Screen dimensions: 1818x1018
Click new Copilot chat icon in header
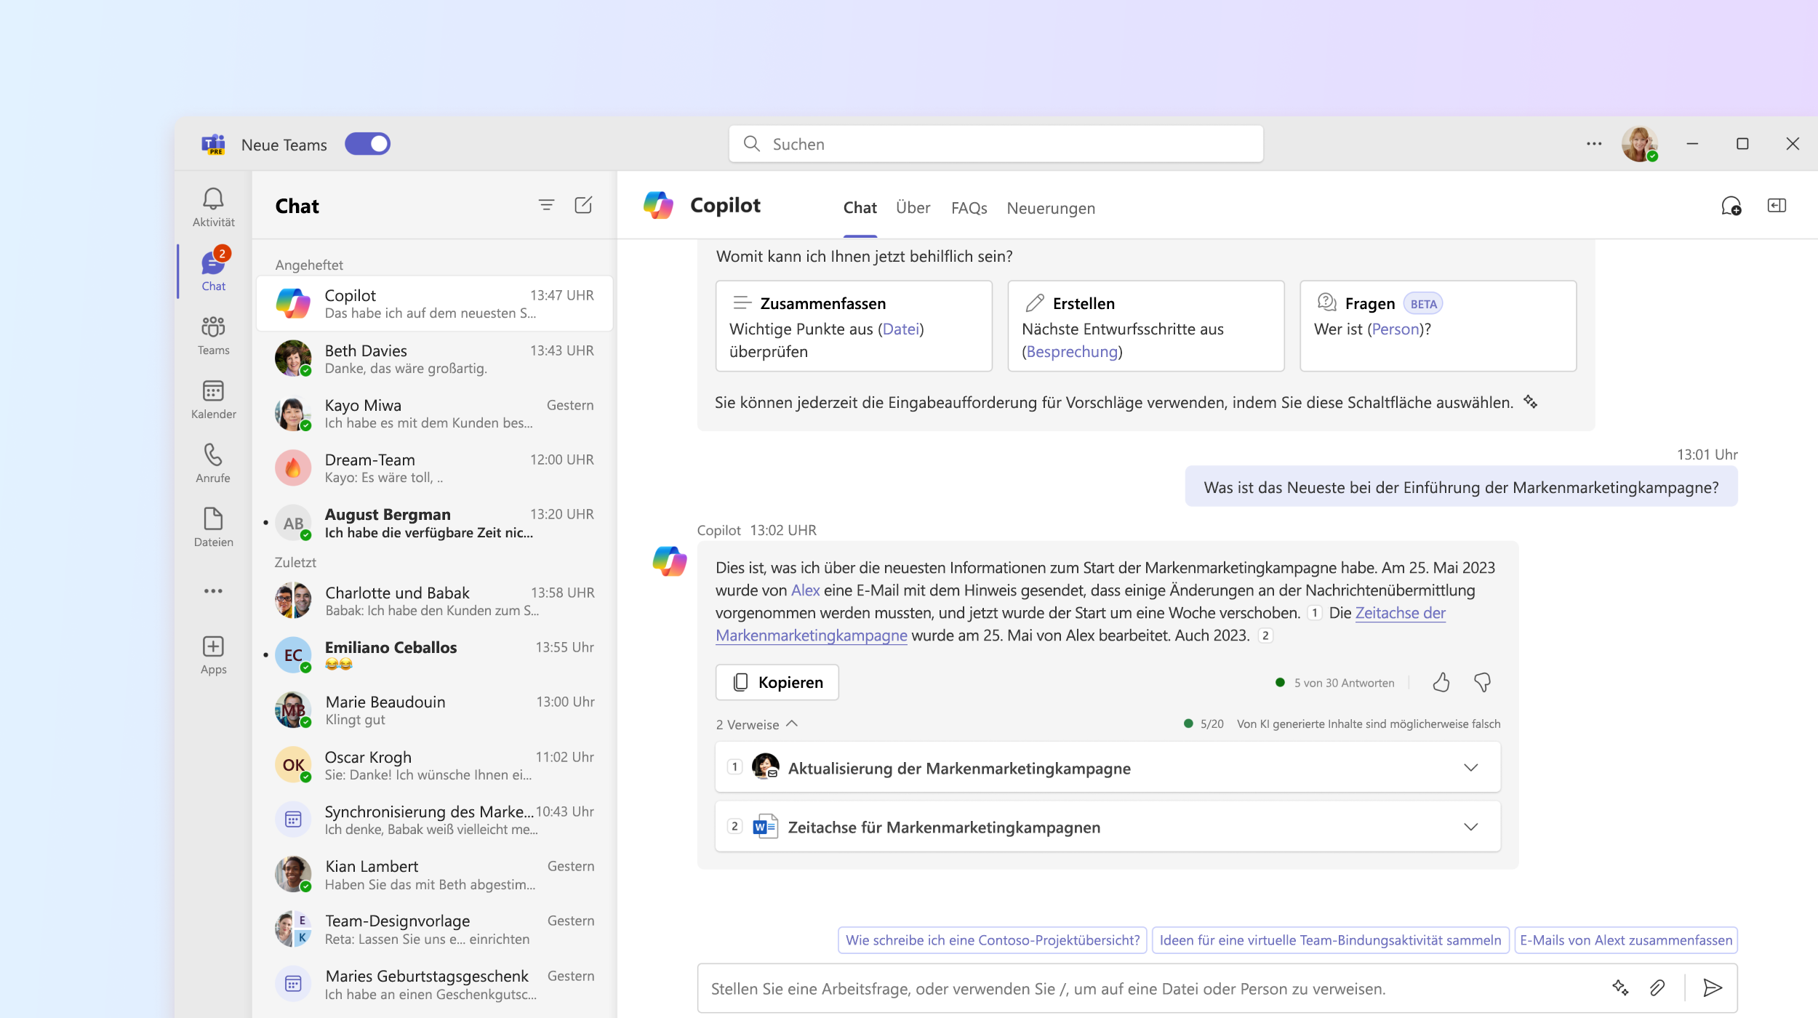(1731, 207)
